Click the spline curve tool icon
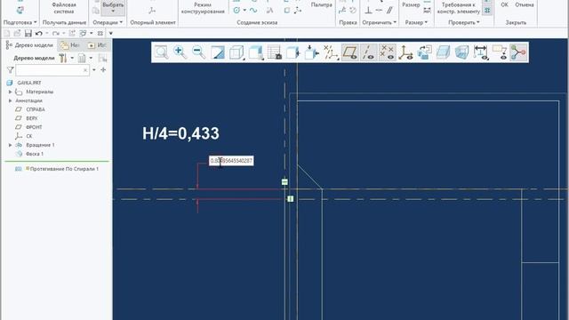The image size is (569, 320). (253, 10)
